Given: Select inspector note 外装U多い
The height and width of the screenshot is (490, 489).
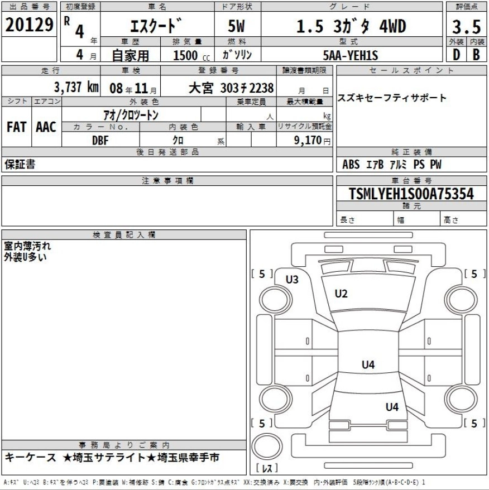Looking at the screenshot, I should pyautogui.click(x=25, y=257).
